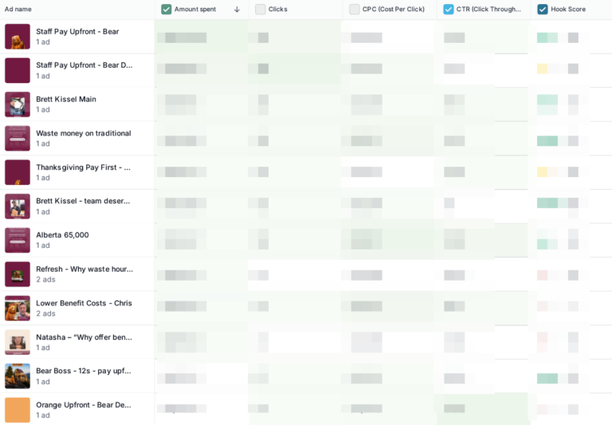Select the Brett Kissel Main ad thumbnail
Image resolution: width=612 pixels, height=425 pixels.
18,104
